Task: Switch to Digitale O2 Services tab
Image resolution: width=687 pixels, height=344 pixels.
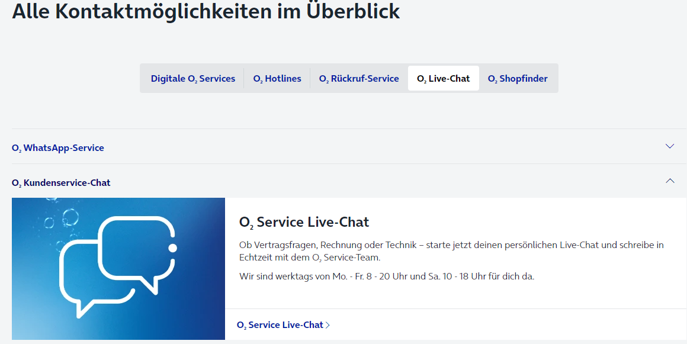Action: (193, 78)
